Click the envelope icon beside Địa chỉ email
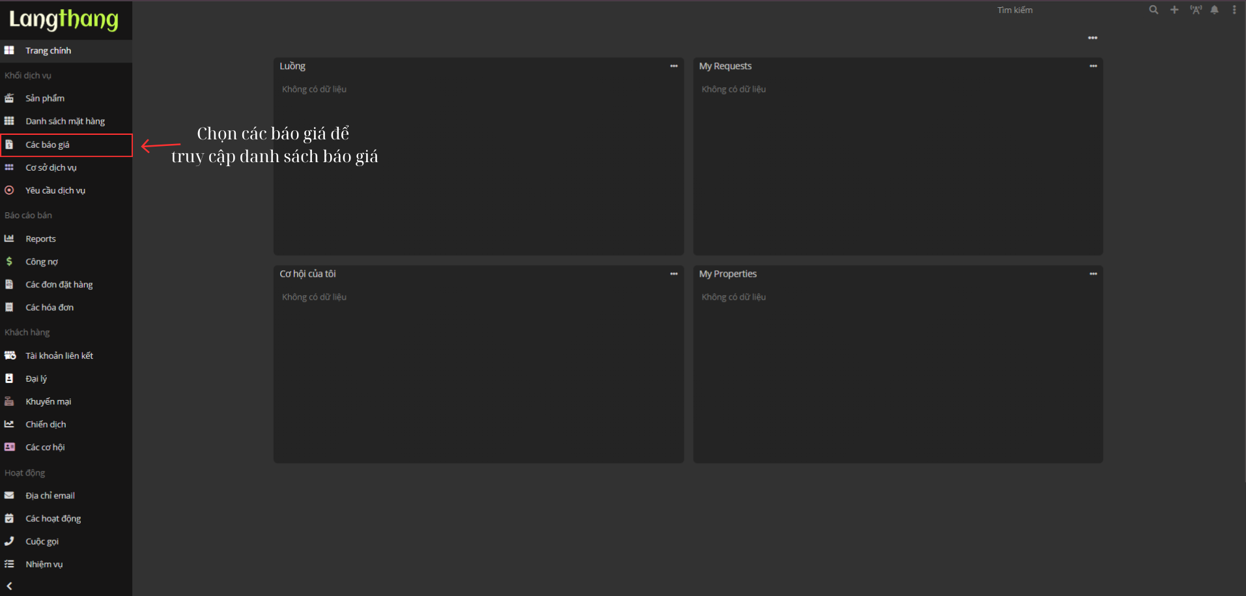This screenshot has width=1246, height=596. pyautogui.click(x=9, y=496)
